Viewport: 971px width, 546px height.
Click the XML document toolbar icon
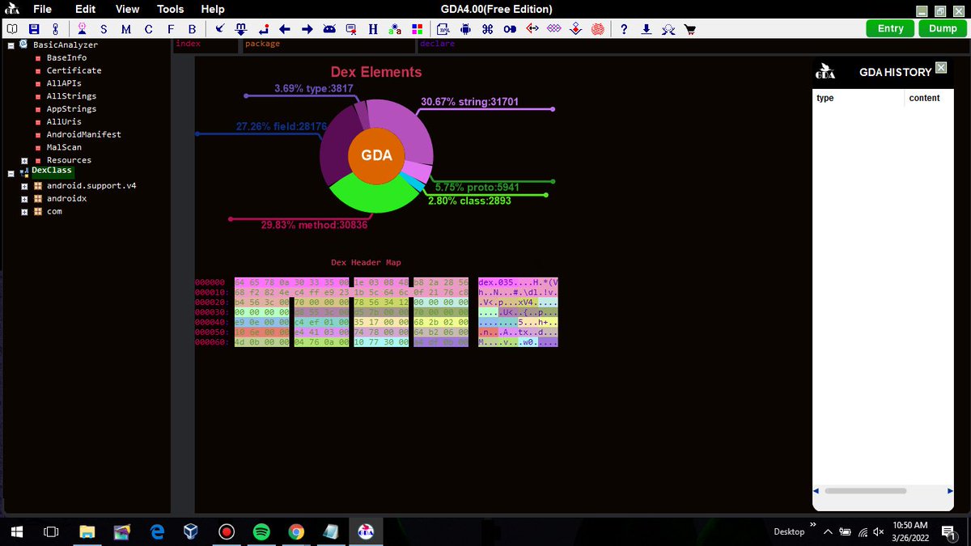(443, 29)
